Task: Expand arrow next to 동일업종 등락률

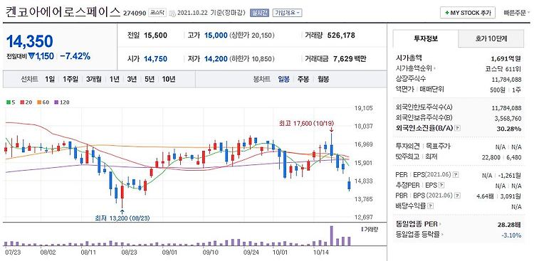Action: click(x=442, y=235)
